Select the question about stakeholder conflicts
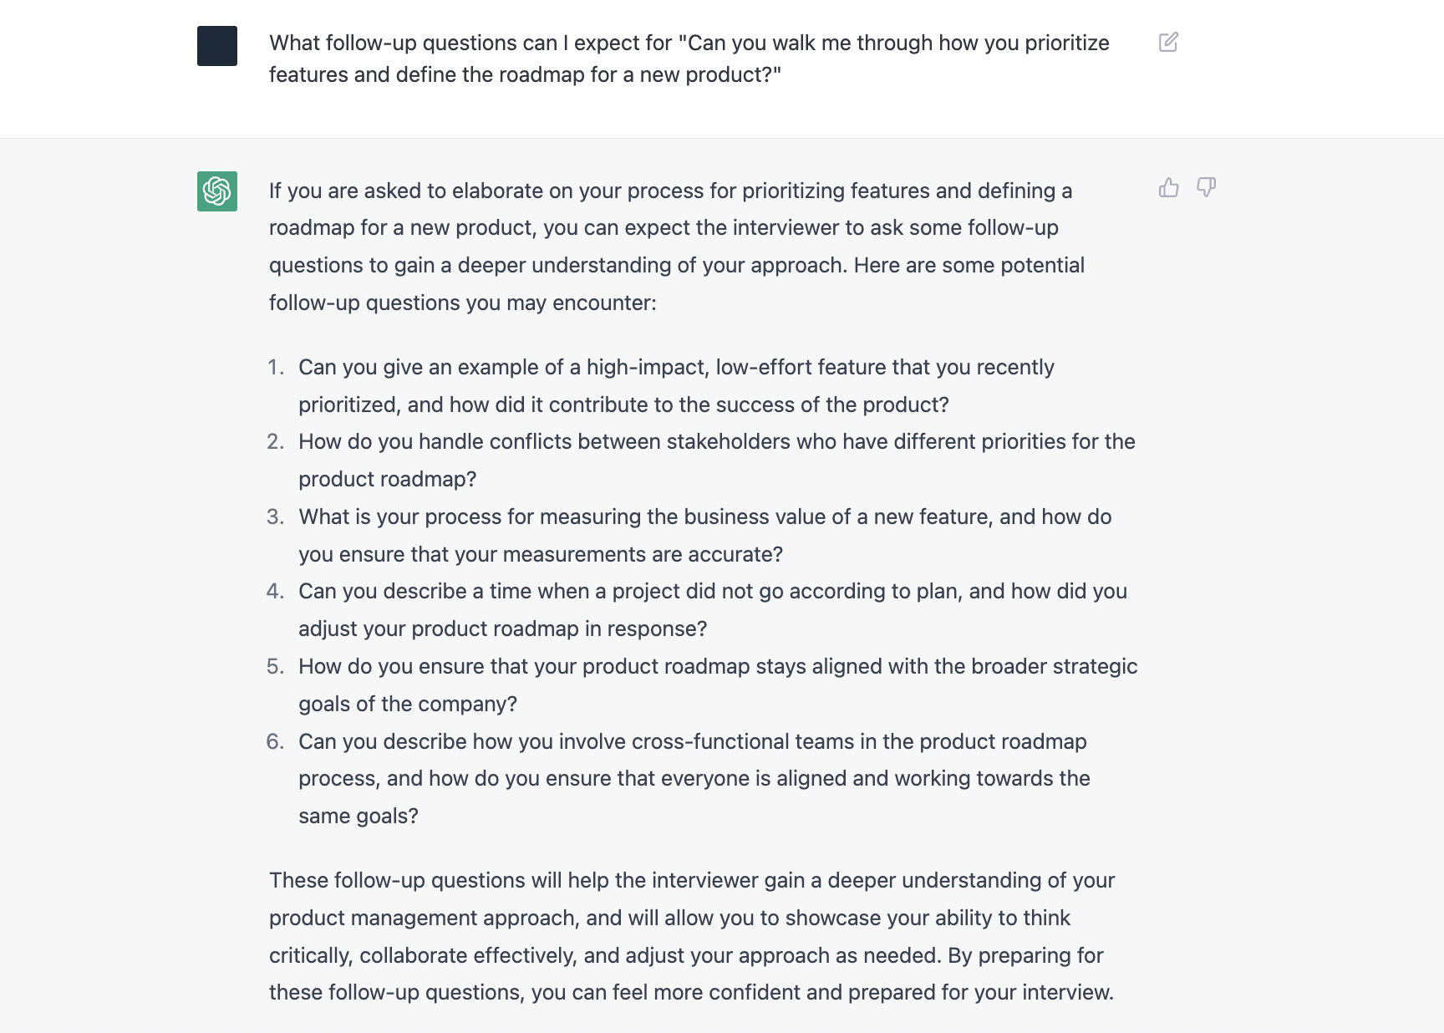This screenshot has width=1444, height=1033. [716, 460]
